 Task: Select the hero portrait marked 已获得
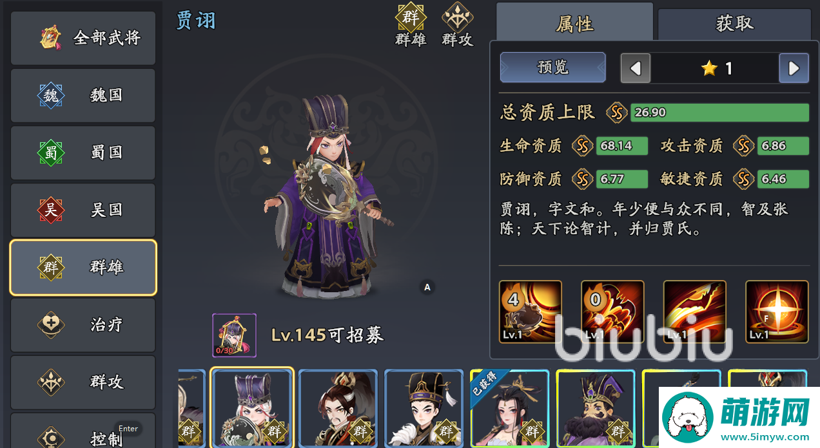(x=510, y=408)
